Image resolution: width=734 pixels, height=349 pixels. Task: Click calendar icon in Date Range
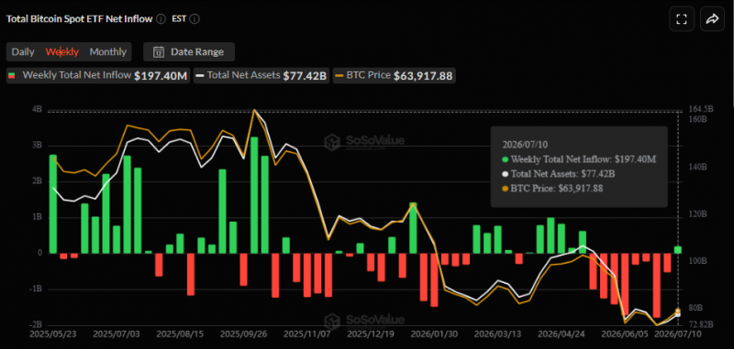159,52
